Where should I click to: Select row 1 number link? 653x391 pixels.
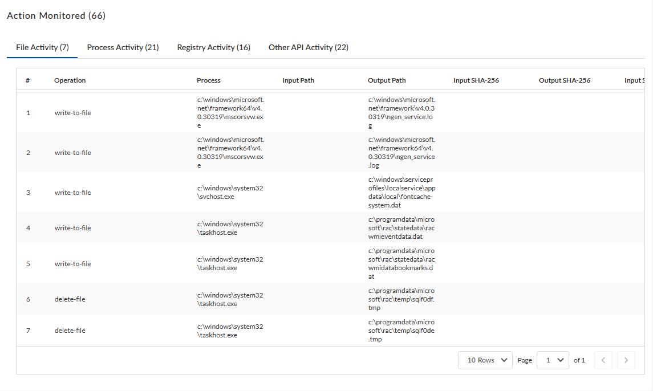click(x=28, y=113)
